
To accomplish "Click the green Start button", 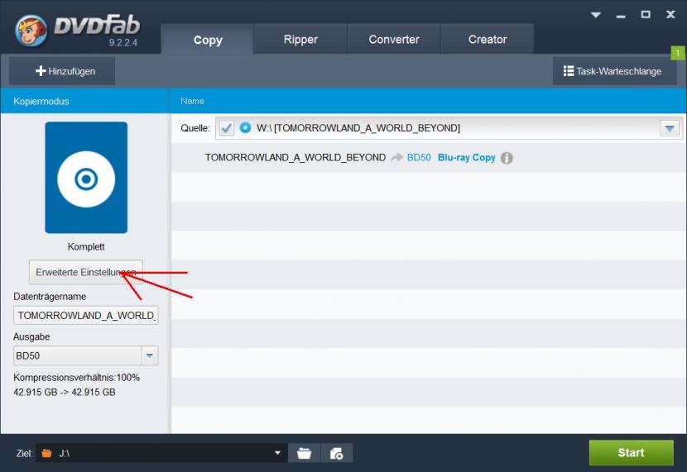I will [631, 453].
